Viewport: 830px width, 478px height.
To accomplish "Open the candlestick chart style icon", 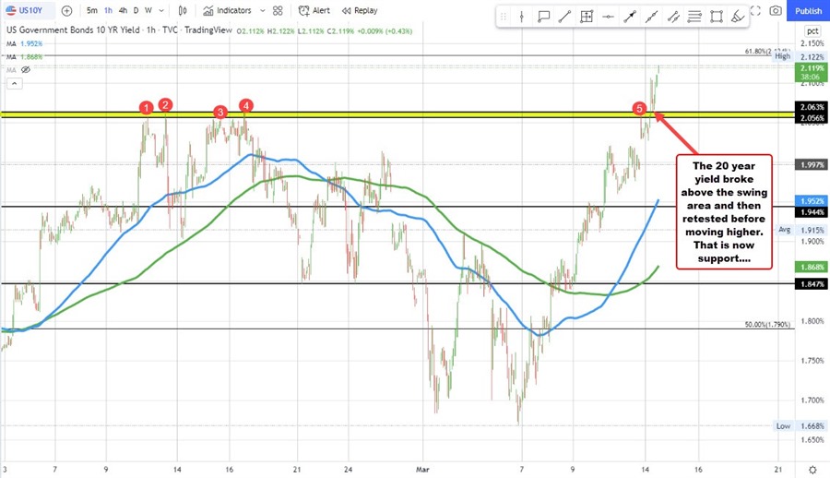I will pos(183,11).
